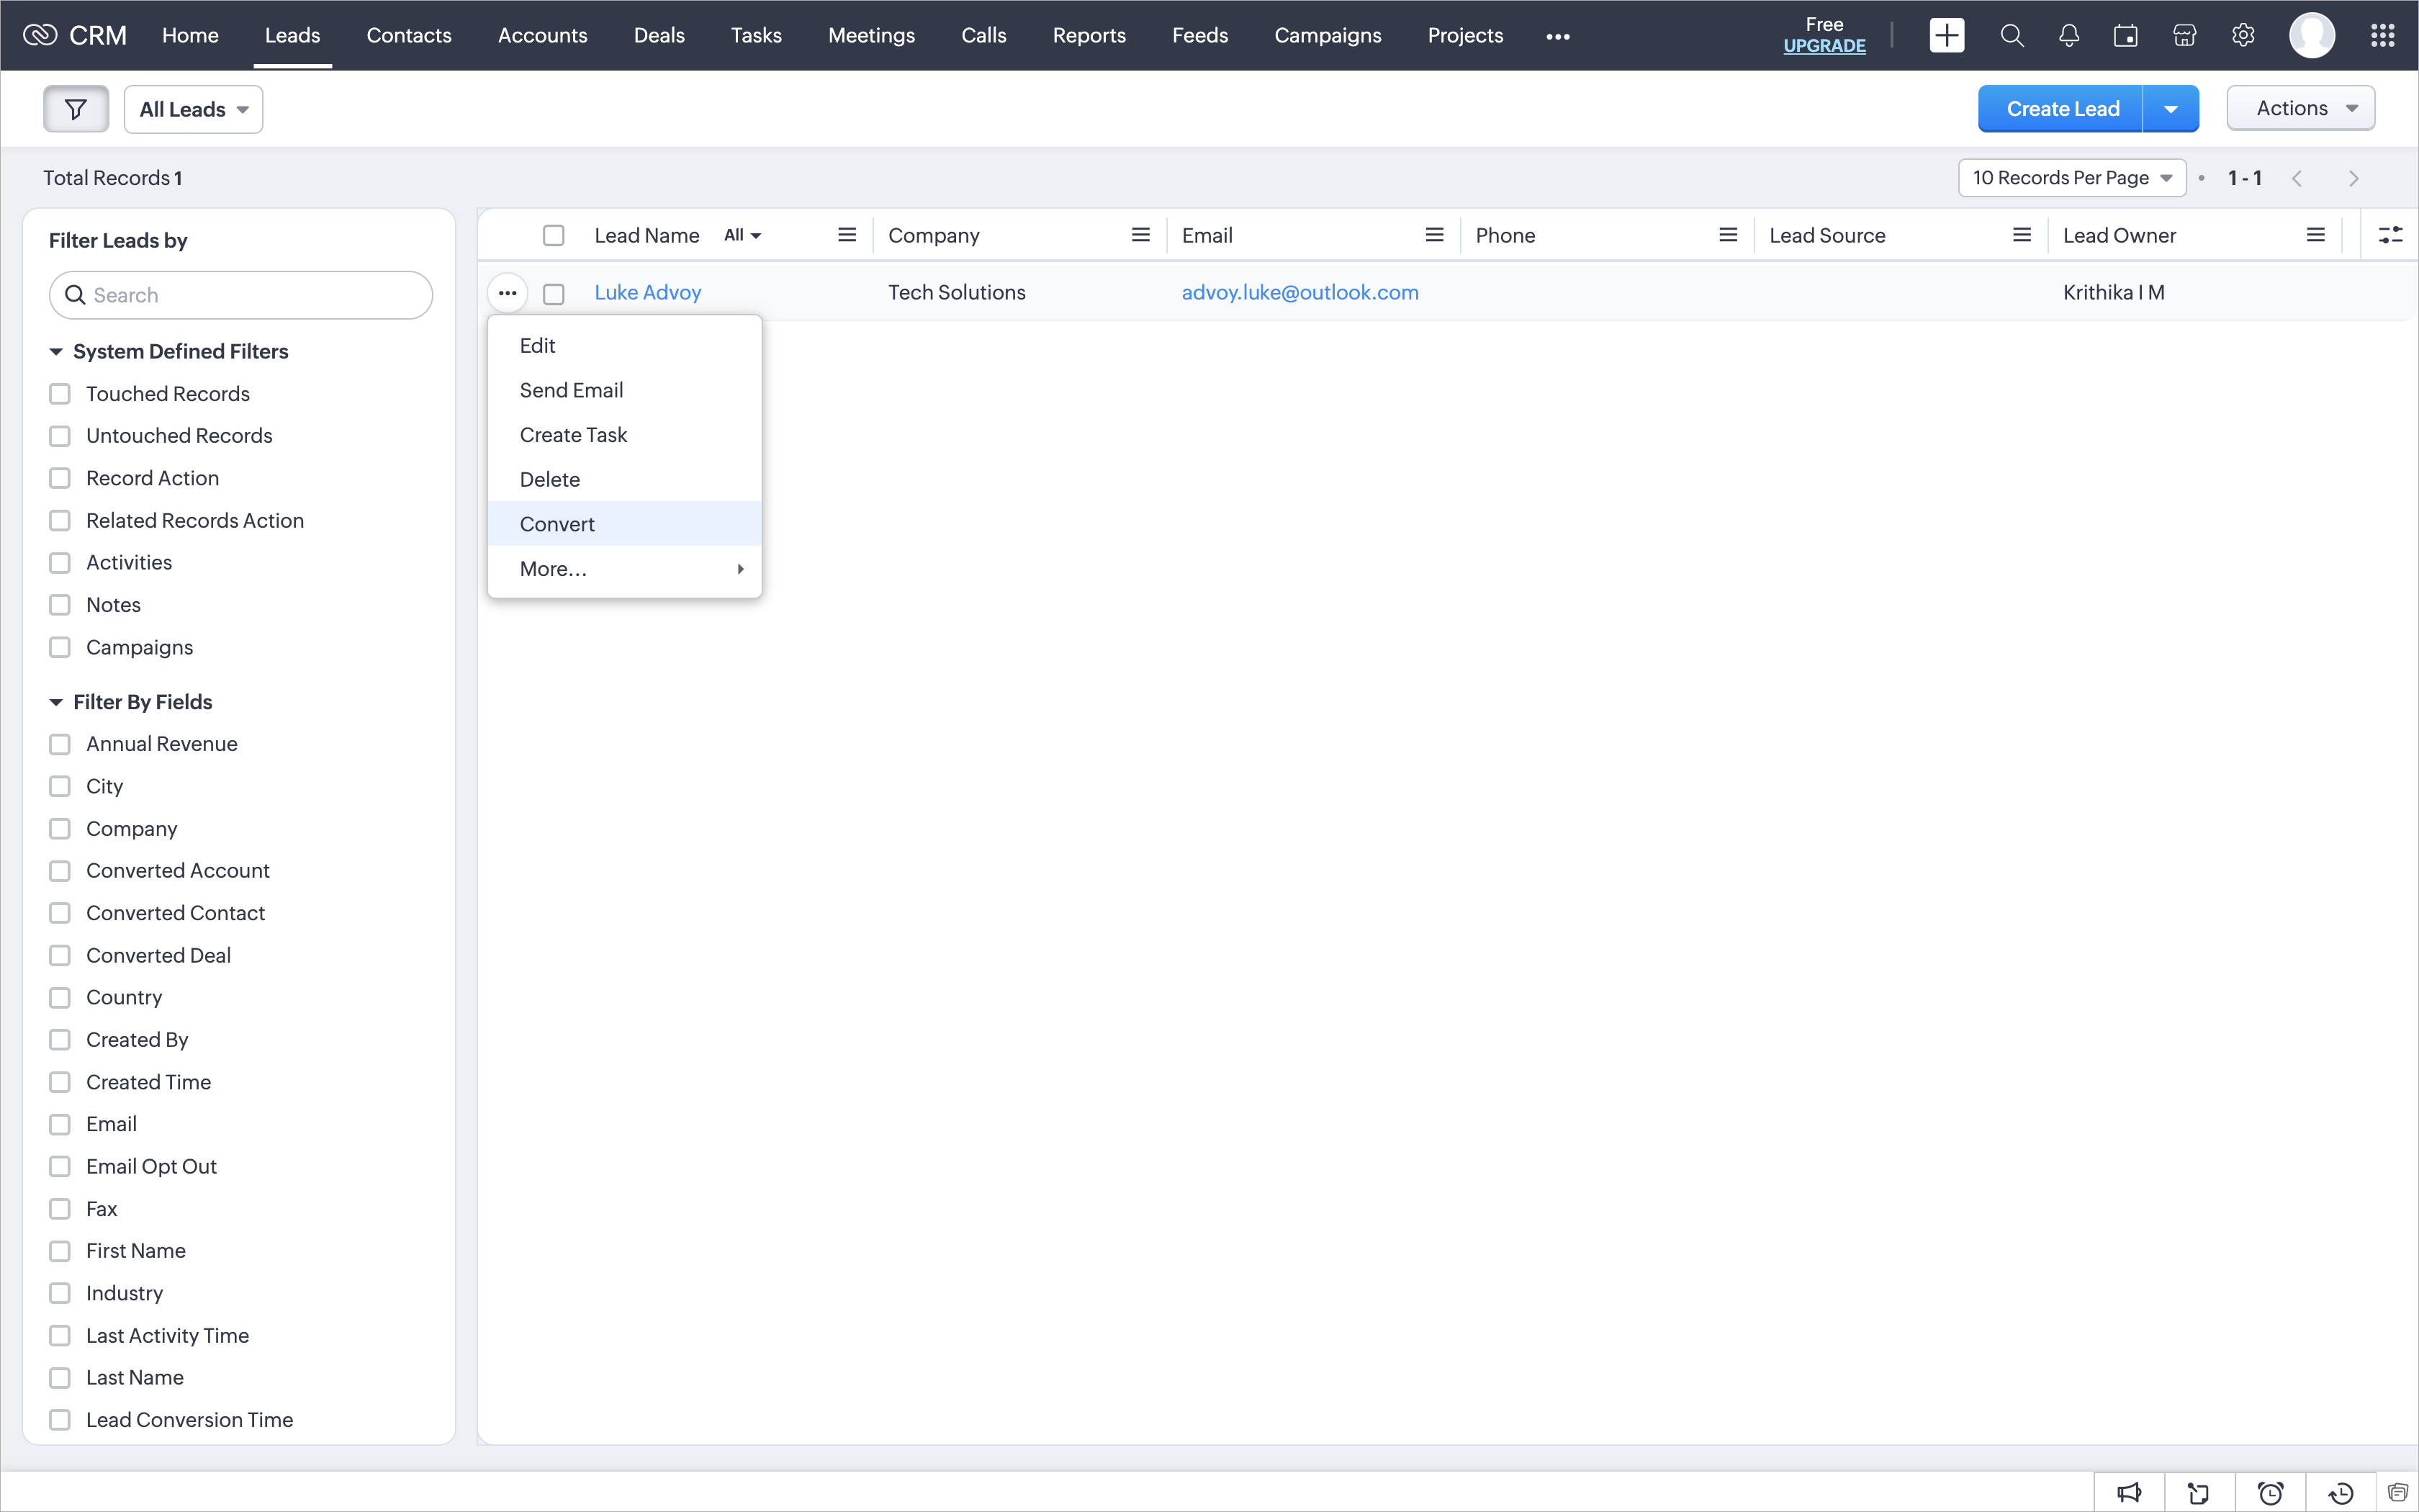Open the apps grid launcher icon

(2382, 36)
